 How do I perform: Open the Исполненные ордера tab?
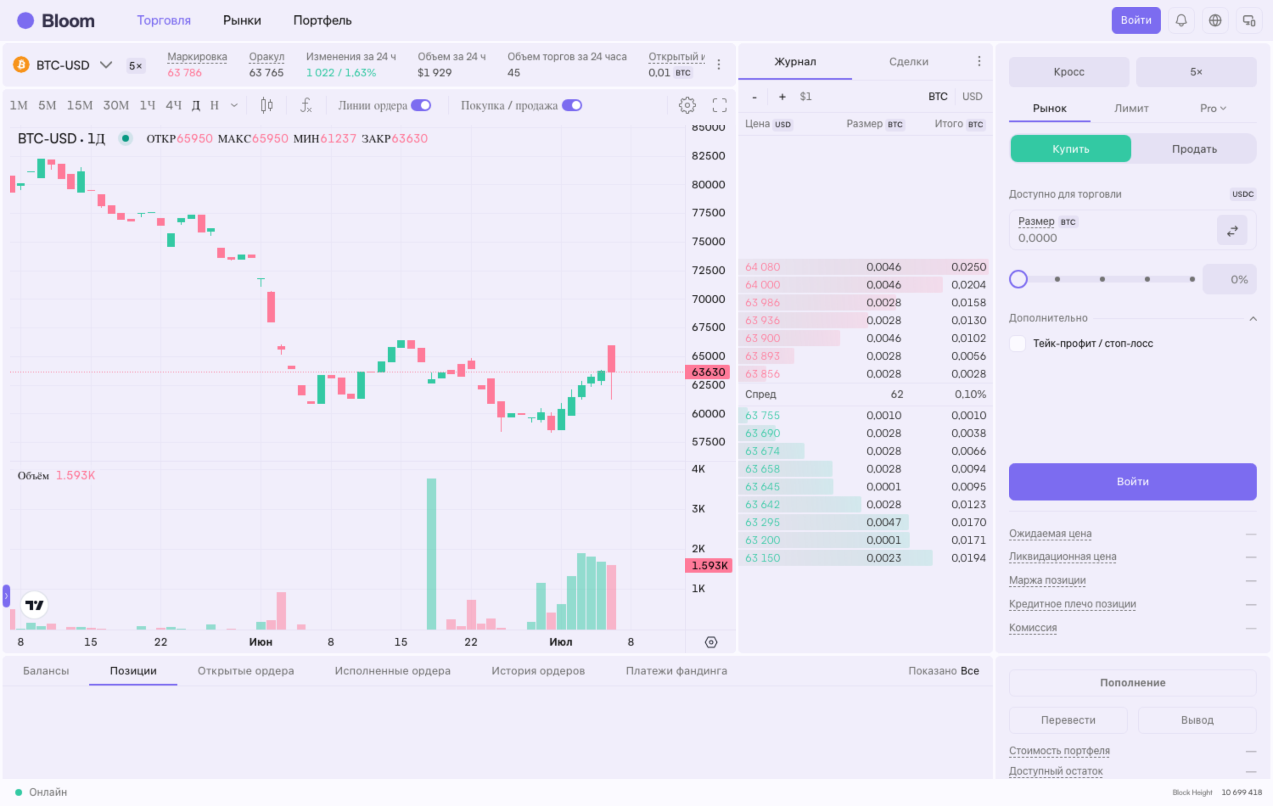coord(392,671)
